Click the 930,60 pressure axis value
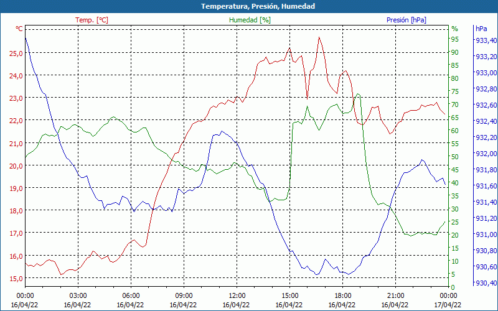 pos(486,267)
